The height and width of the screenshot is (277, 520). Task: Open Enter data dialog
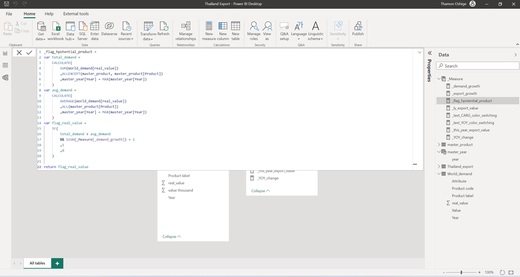click(x=94, y=31)
